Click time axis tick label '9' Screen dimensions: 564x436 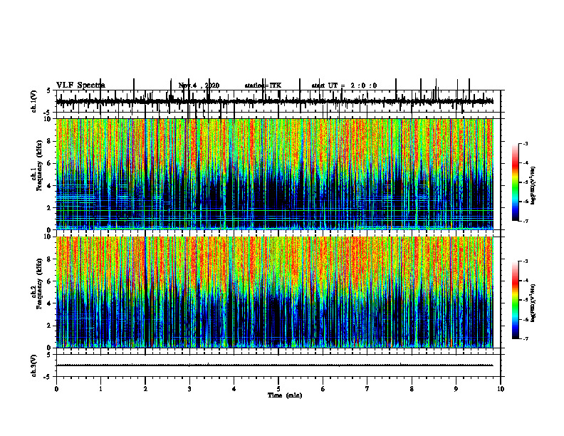456,389
